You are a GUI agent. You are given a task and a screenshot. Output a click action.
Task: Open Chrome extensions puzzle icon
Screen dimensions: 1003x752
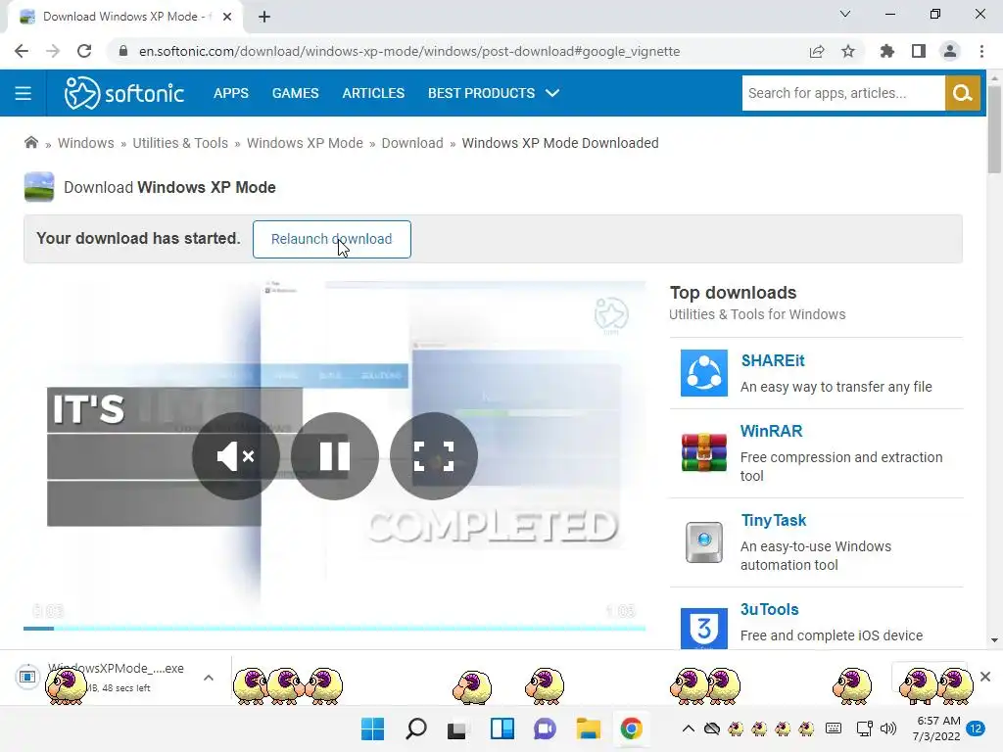[x=886, y=51]
